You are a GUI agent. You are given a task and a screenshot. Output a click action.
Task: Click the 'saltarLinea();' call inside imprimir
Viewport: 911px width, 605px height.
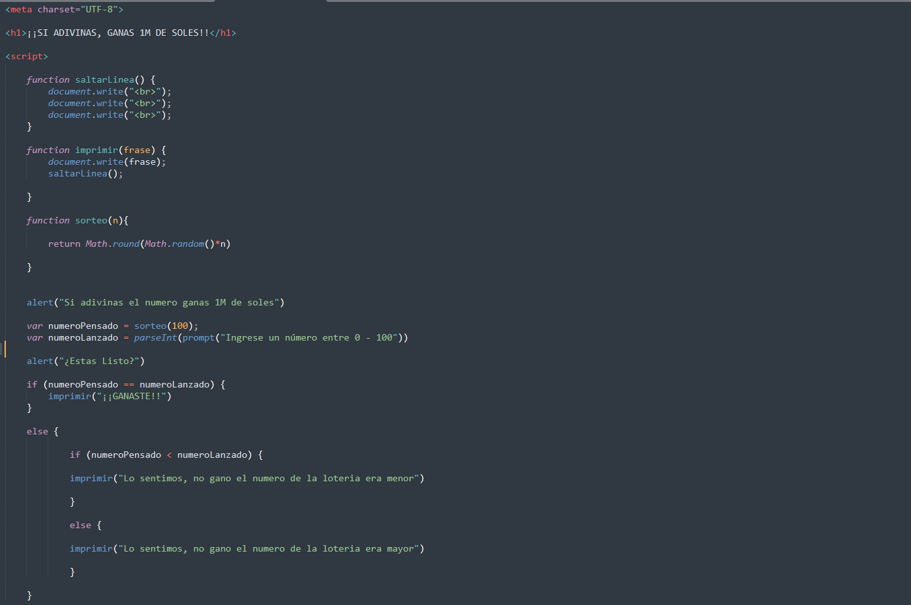click(x=85, y=173)
